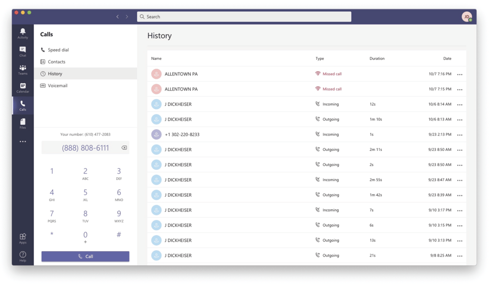Open the Activity feed in sidebar

(x=23, y=33)
